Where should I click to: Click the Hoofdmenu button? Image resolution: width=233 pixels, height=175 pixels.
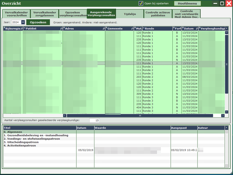coord(187,3)
